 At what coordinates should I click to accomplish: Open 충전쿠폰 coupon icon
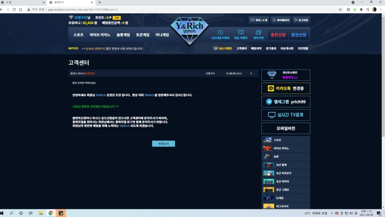click(258, 35)
